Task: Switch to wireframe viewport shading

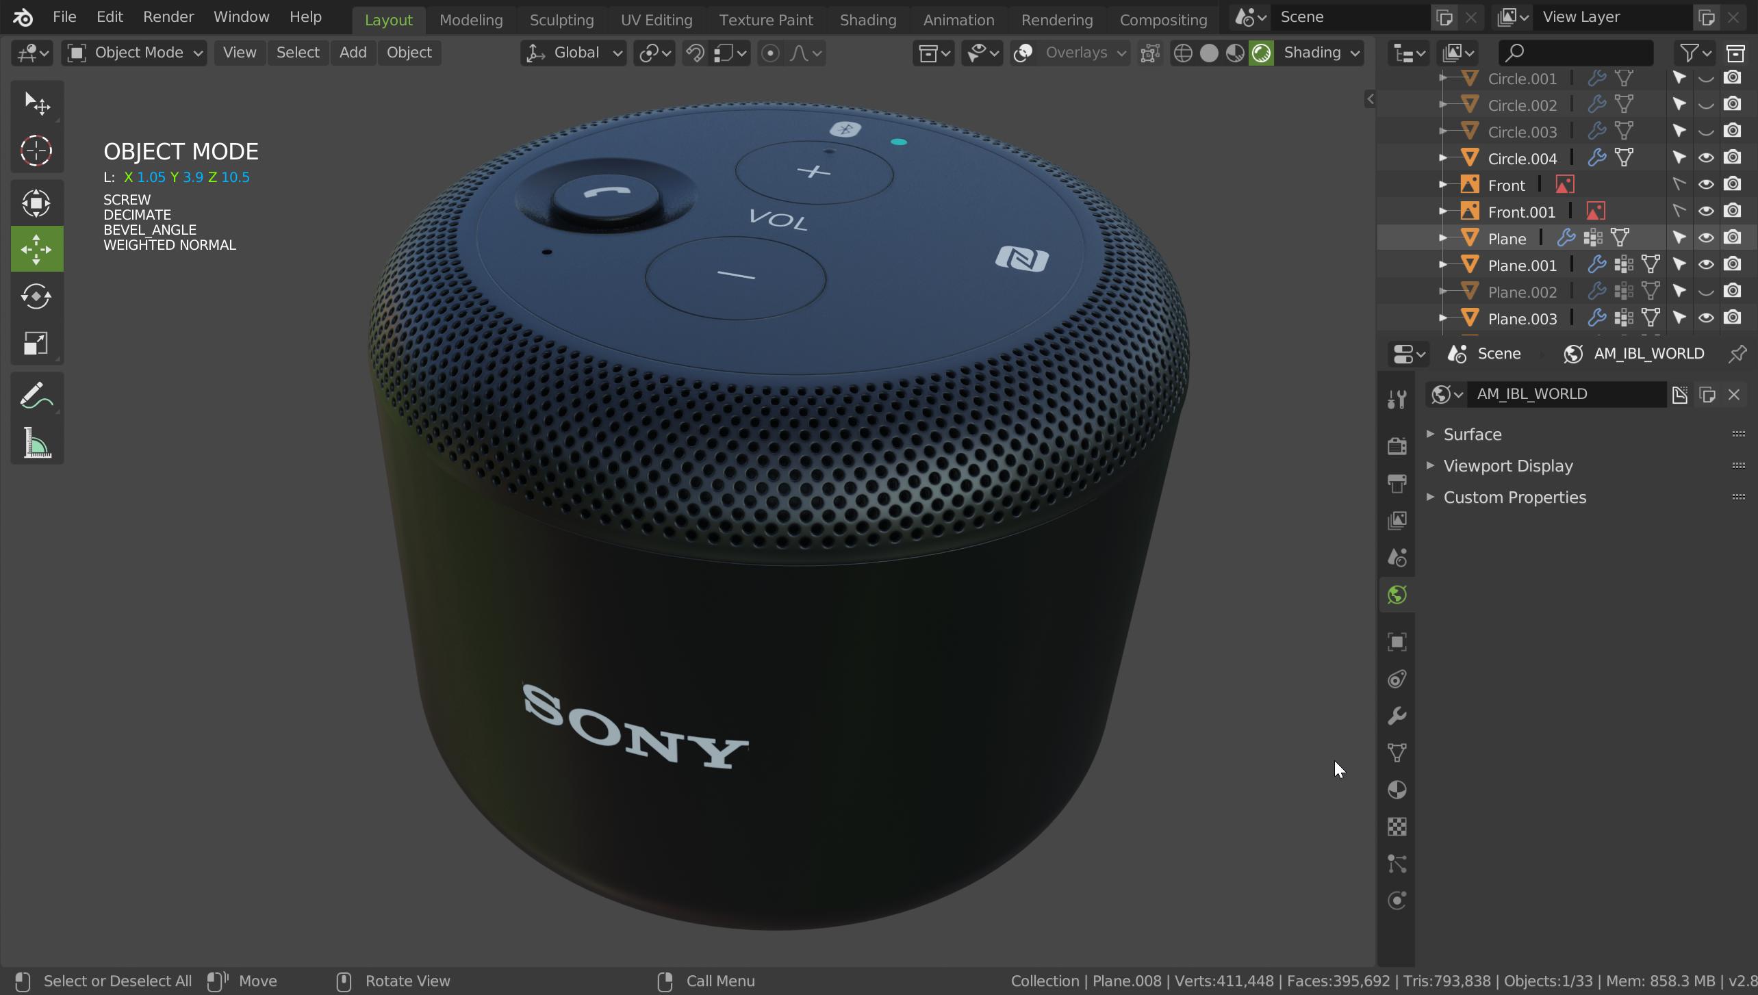Action: click(1182, 53)
